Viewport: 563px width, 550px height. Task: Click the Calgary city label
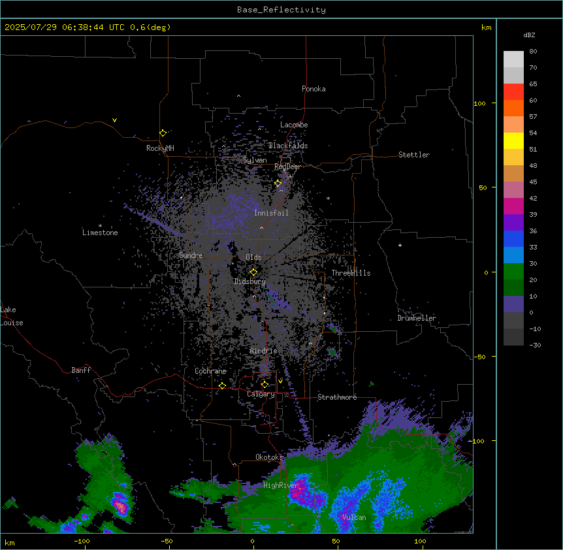(x=261, y=394)
